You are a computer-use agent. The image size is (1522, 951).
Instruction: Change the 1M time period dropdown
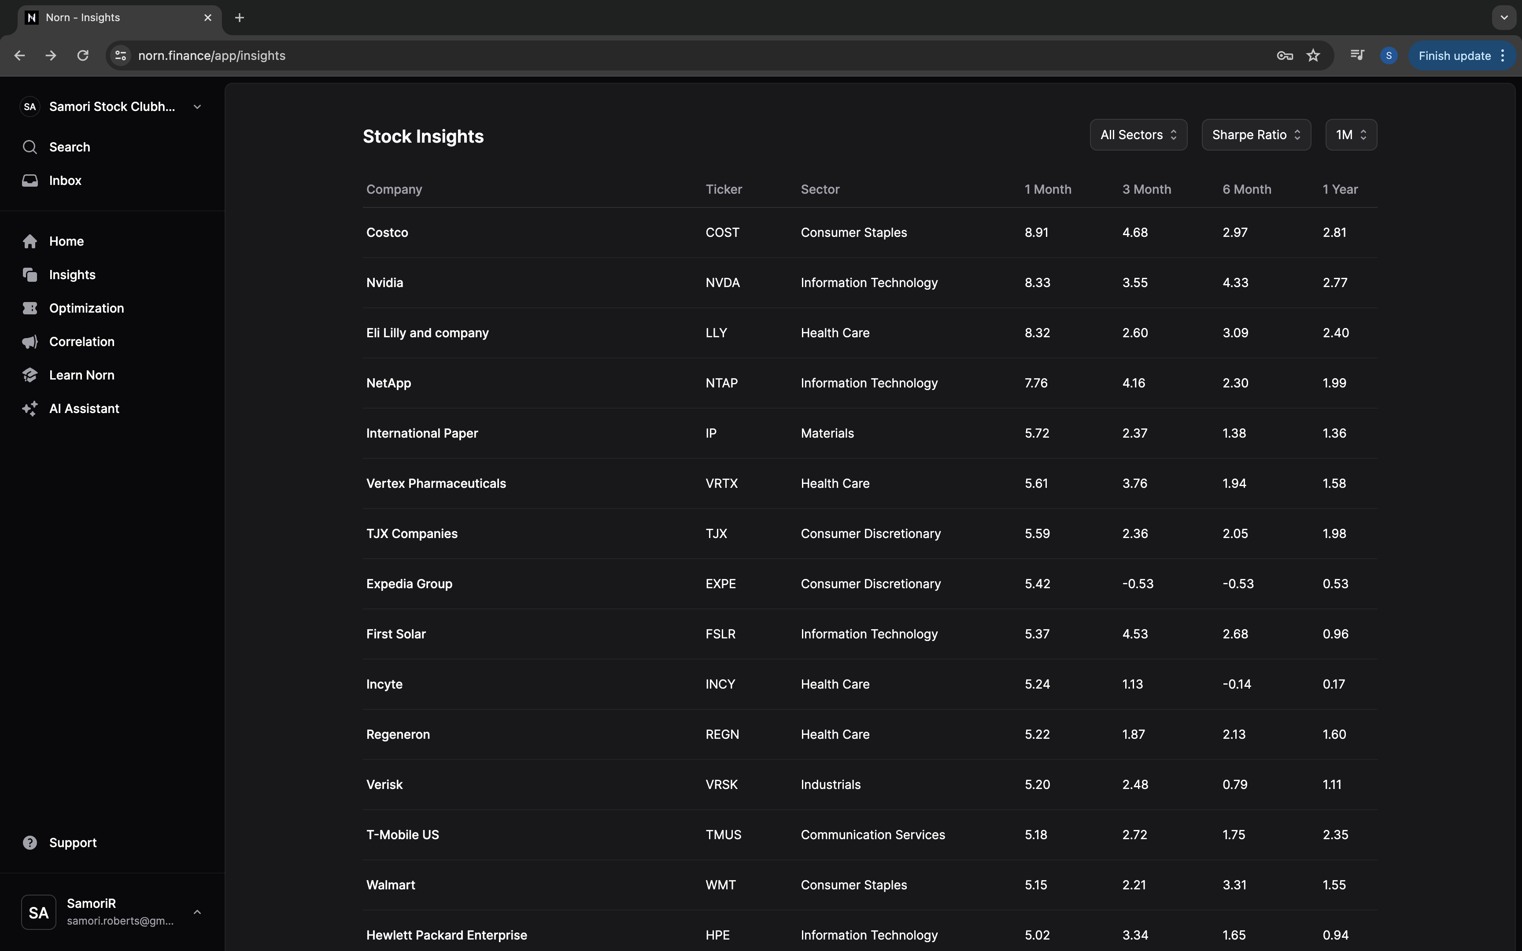click(x=1350, y=135)
